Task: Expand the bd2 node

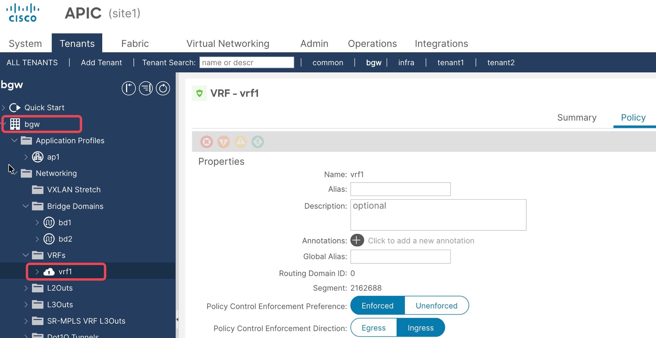Action: 37,239
